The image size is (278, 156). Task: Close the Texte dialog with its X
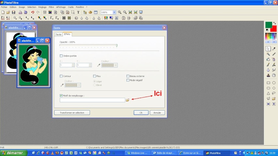click(164, 28)
